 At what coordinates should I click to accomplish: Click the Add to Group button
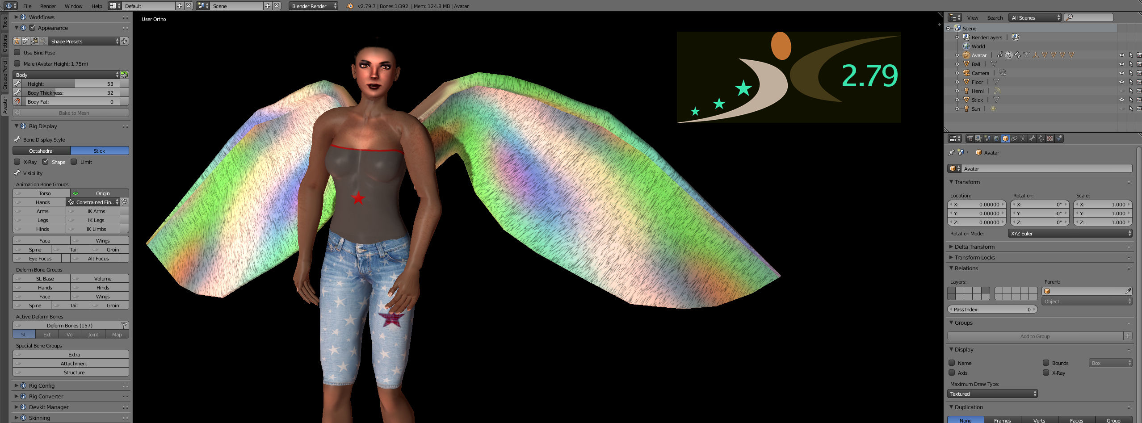(1035, 336)
